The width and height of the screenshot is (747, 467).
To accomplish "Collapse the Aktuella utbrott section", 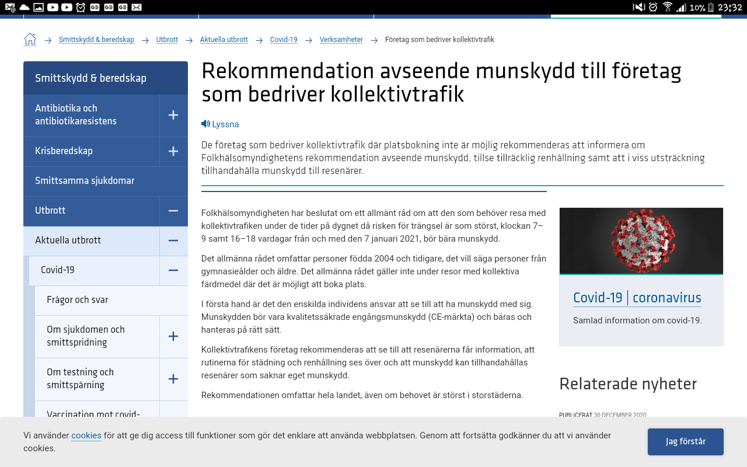I will point(173,241).
